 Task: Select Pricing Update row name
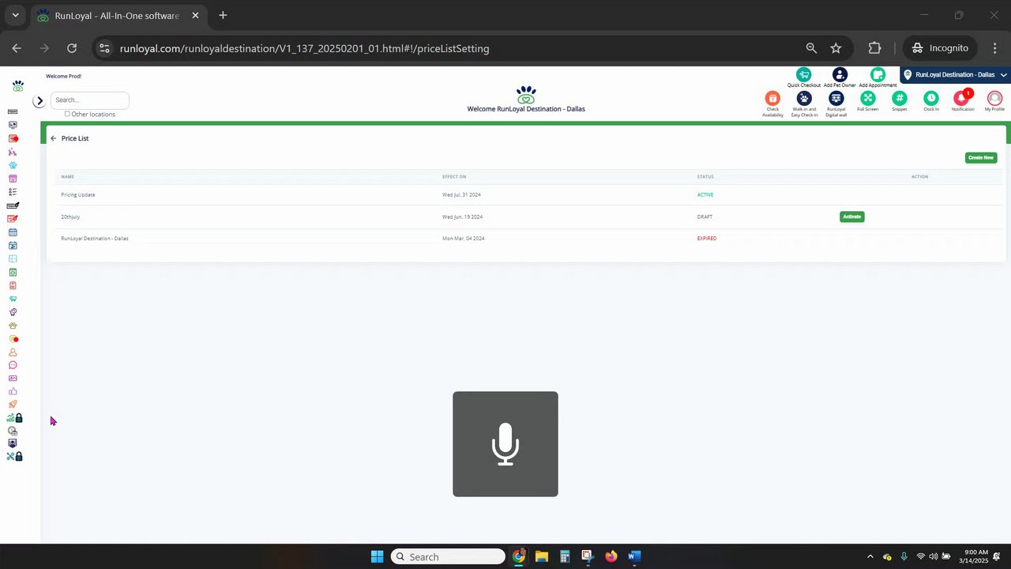click(77, 194)
